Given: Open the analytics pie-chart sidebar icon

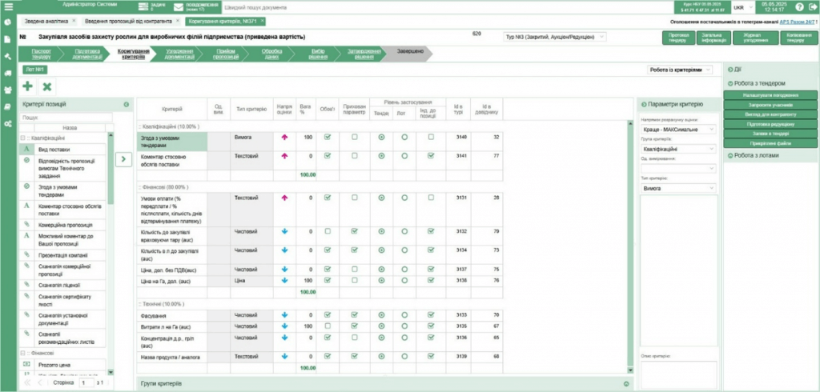Looking at the screenshot, I should click(8, 22).
